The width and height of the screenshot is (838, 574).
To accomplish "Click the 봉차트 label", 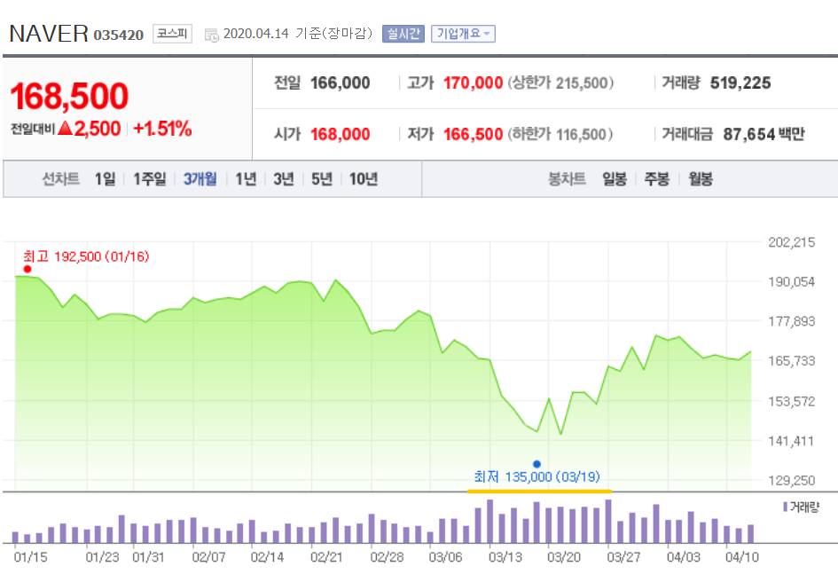I will pyautogui.click(x=567, y=178).
